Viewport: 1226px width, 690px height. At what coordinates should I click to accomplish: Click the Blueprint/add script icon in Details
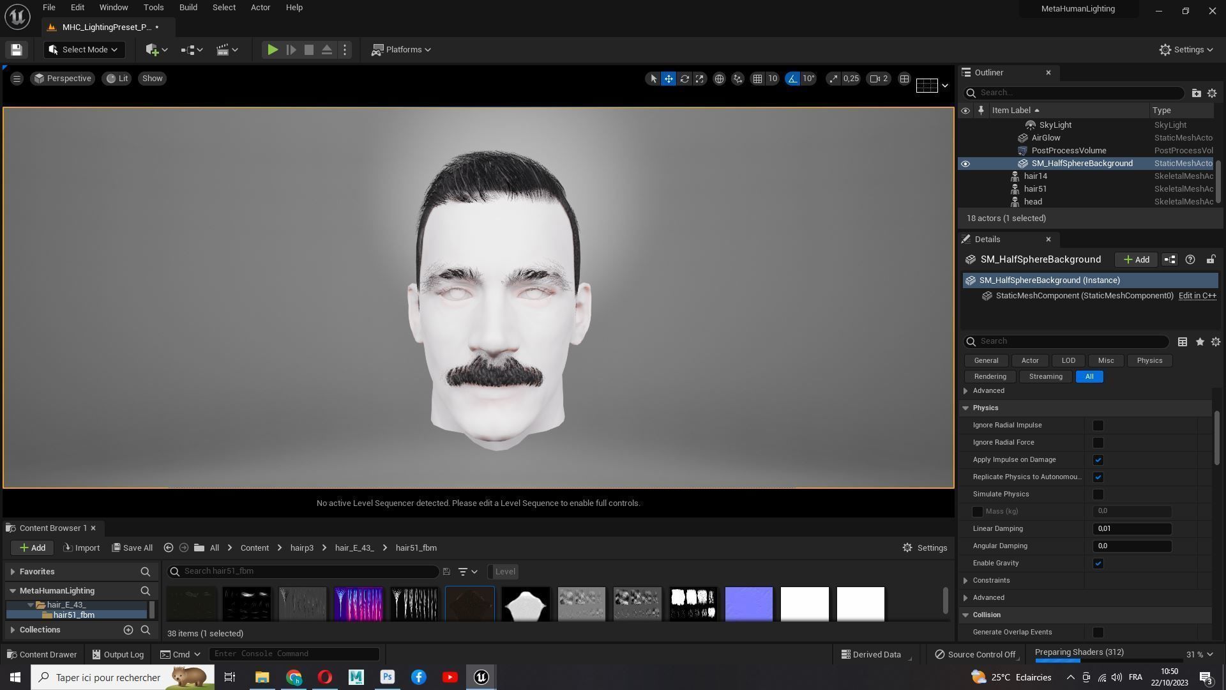(x=1170, y=259)
